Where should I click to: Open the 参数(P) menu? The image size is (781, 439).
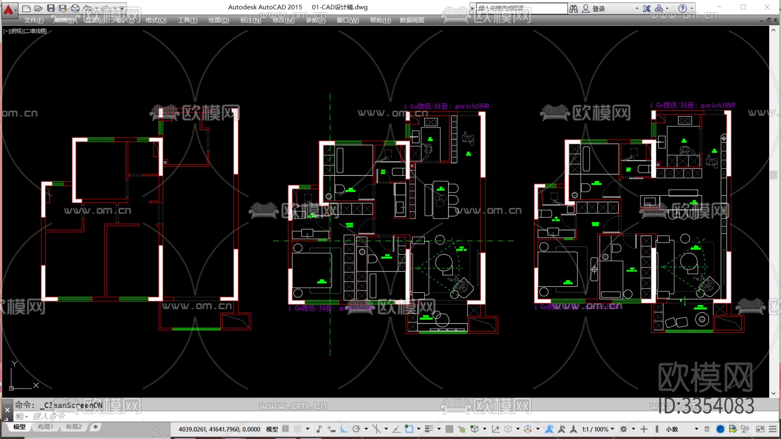coord(316,20)
